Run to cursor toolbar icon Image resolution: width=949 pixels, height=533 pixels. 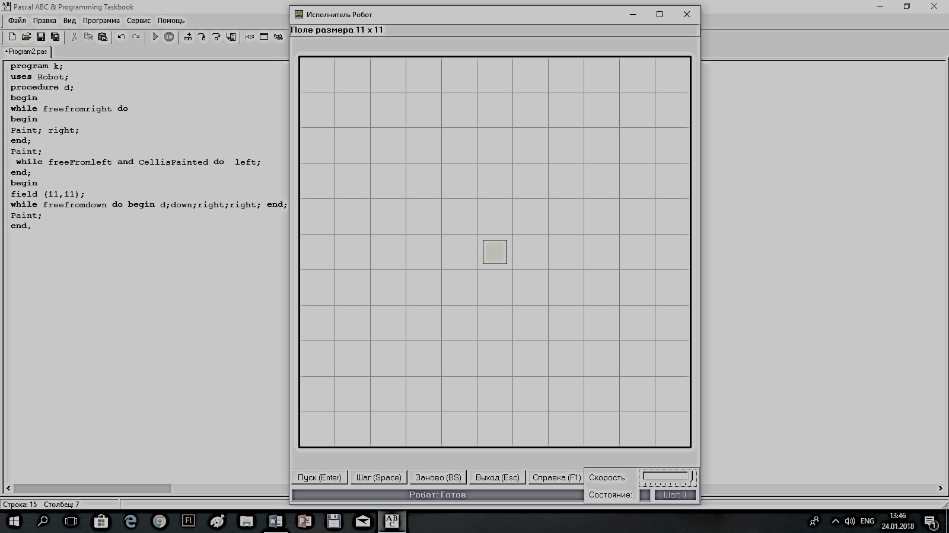[231, 37]
